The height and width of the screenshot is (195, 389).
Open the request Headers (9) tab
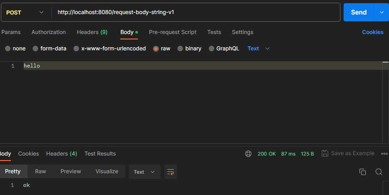(x=92, y=32)
